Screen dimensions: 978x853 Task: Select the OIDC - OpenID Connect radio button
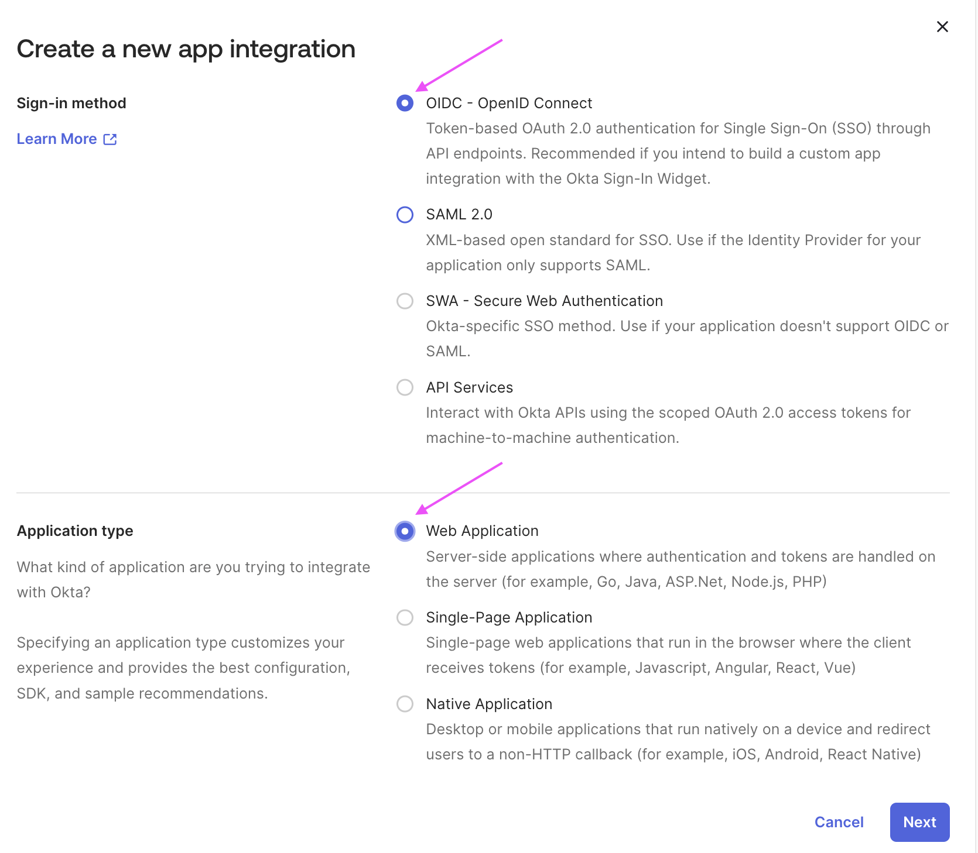pyautogui.click(x=405, y=104)
